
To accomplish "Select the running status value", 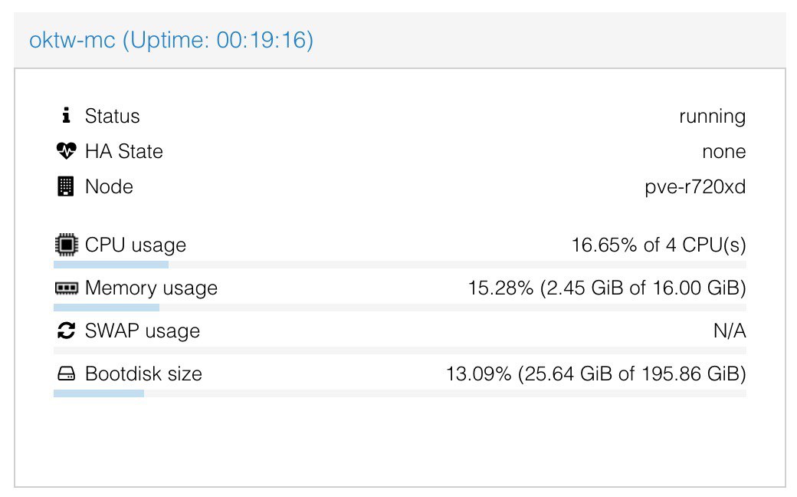I will click(x=712, y=117).
